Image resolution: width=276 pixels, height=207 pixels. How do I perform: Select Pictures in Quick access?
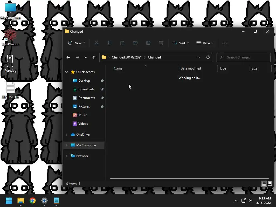click(84, 106)
